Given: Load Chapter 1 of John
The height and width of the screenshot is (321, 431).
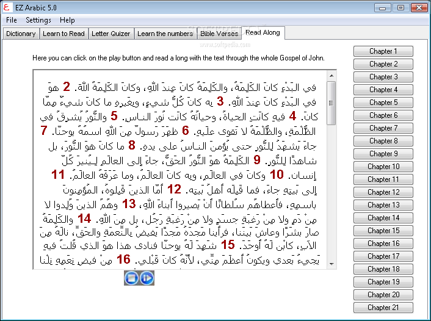Looking at the screenshot, I should [383, 51].
